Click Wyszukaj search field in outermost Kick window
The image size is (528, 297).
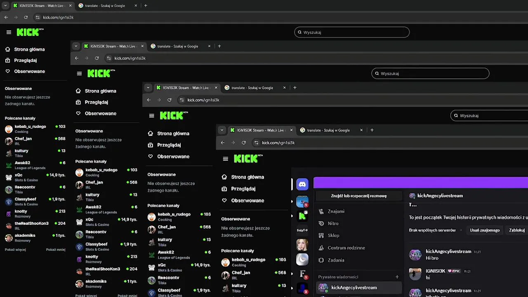[x=352, y=32]
